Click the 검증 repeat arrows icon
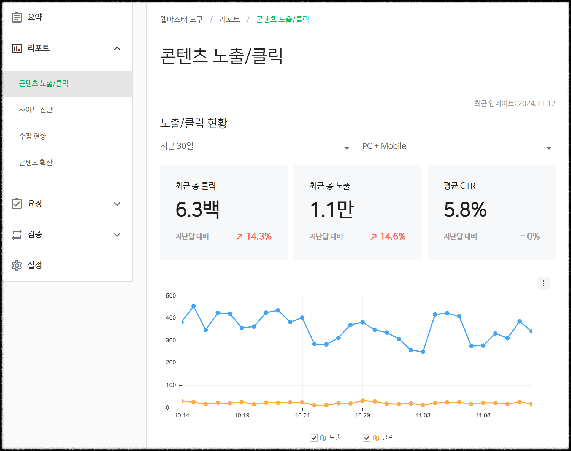 click(x=17, y=234)
